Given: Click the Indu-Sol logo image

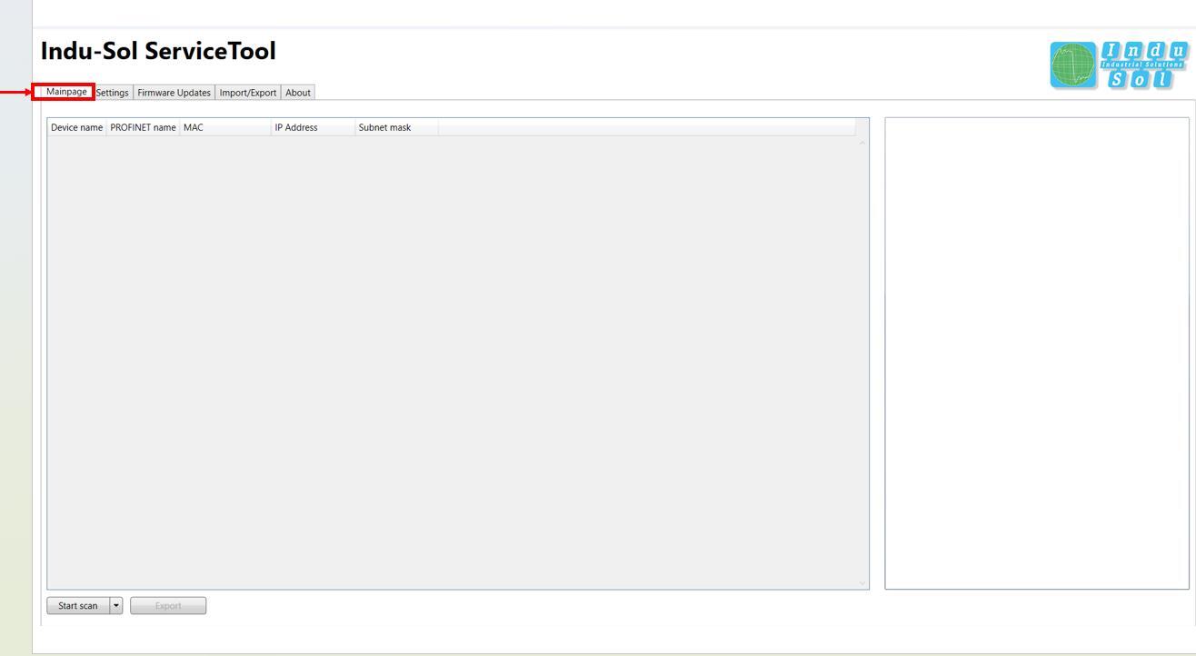Looking at the screenshot, I should pos(1119,65).
